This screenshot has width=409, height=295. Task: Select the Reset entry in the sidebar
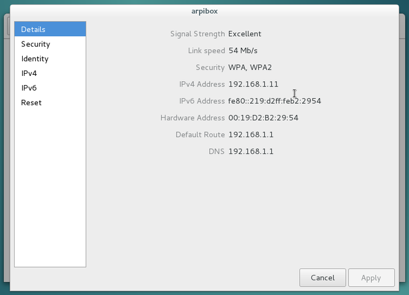click(50, 102)
